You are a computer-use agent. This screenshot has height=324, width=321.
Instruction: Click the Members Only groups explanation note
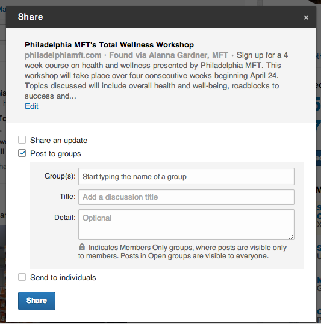(x=182, y=252)
